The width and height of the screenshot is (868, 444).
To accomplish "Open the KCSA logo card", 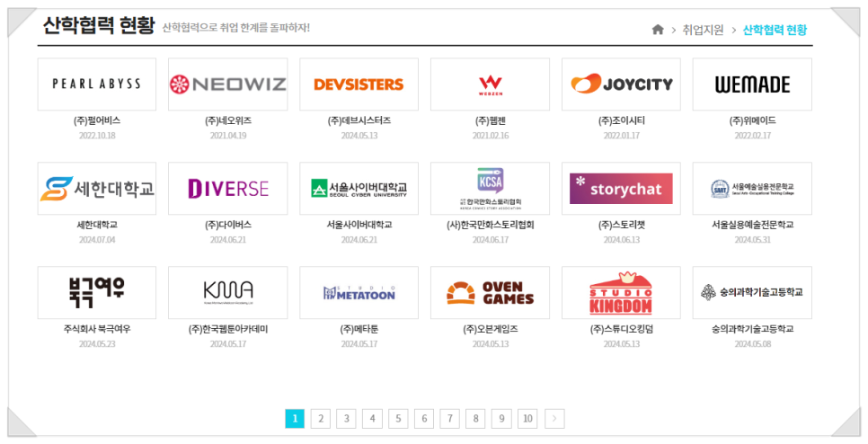I will pos(490,188).
